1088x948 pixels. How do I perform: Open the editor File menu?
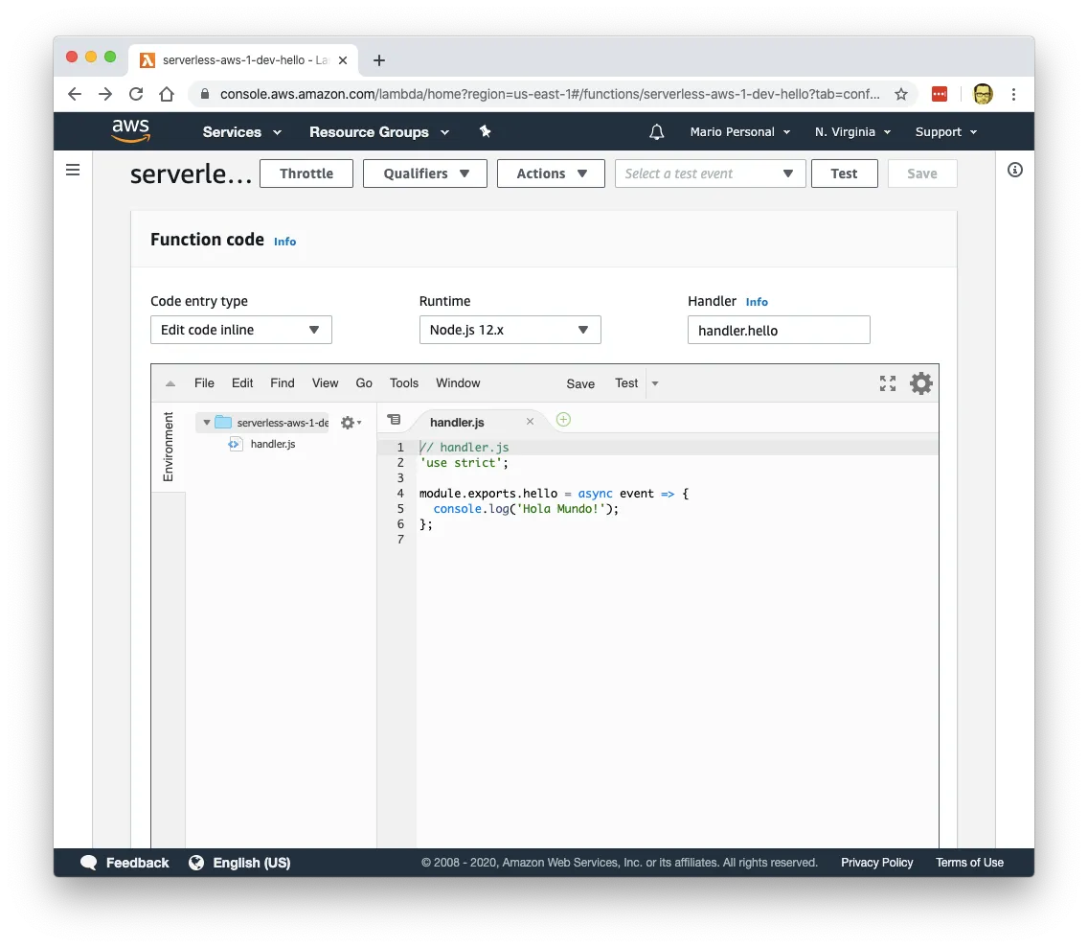tap(204, 383)
